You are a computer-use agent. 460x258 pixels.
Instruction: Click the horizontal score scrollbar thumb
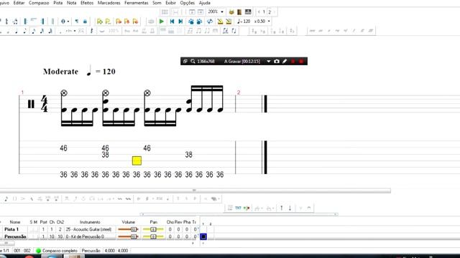pos(194,191)
